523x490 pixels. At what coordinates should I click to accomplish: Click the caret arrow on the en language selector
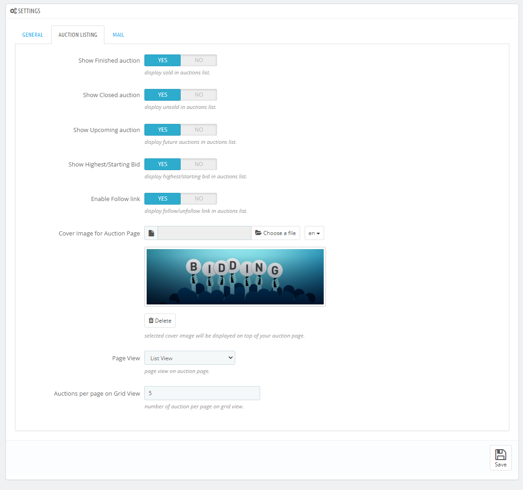(x=318, y=233)
